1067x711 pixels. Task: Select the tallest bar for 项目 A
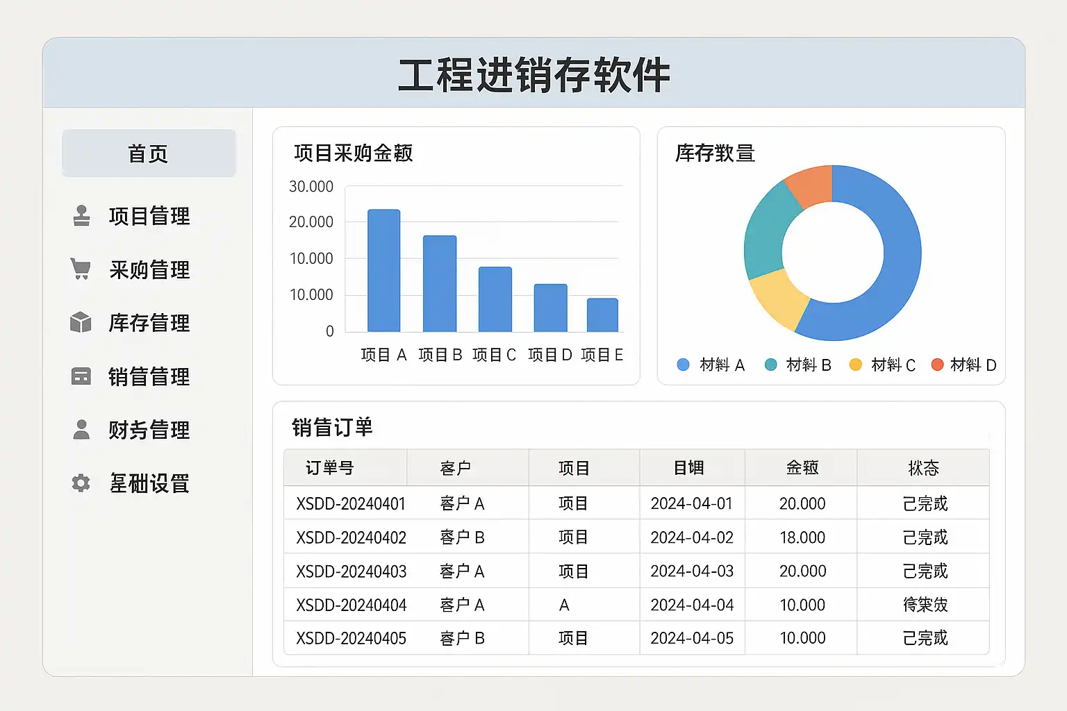click(x=383, y=271)
